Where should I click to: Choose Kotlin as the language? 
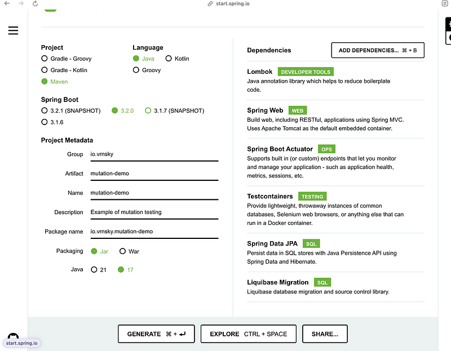click(169, 59)
